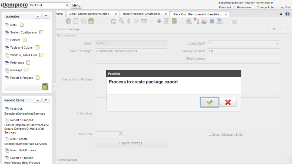Click the Menu button beside the search
The image size is (292, 164).
(x=76, y=5)
